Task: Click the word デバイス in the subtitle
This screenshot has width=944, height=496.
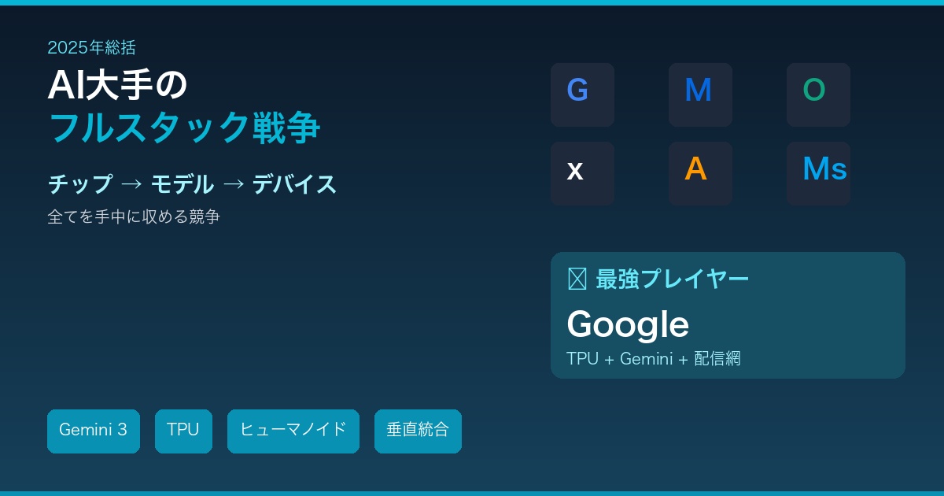Action: tap(294, 184)
